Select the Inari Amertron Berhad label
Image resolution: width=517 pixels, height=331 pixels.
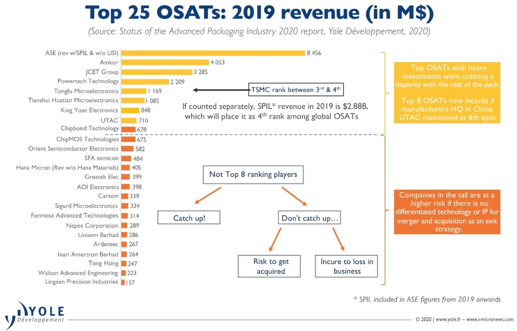click(x=88, y=255)
